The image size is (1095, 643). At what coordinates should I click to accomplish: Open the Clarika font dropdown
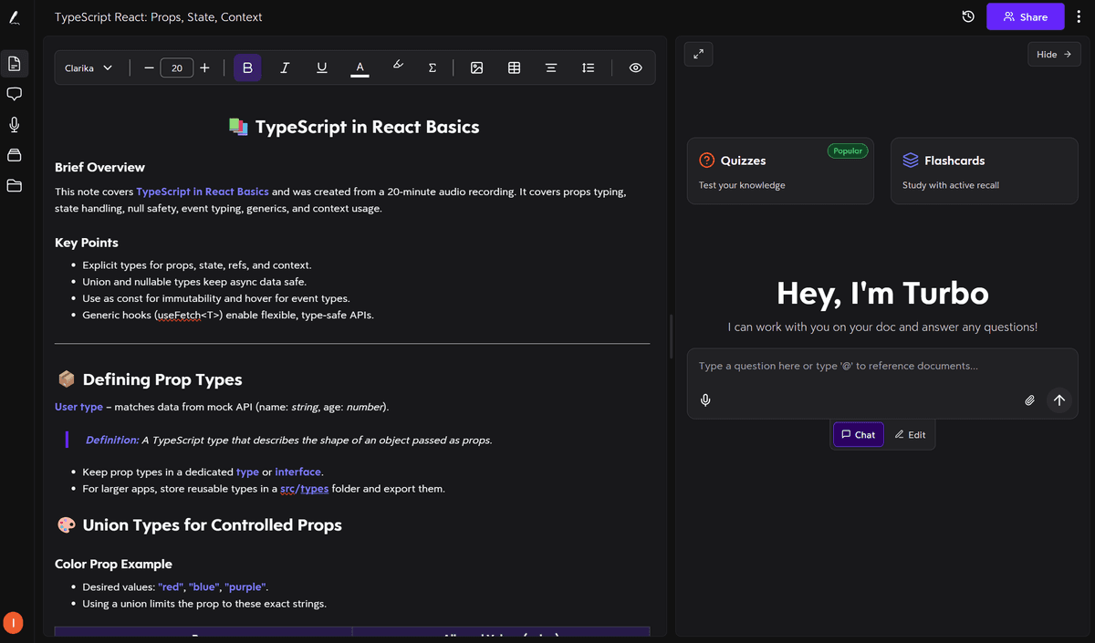(89, 67)
